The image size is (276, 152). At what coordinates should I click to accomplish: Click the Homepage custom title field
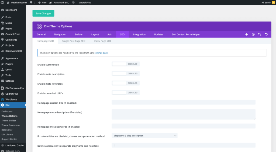tap(183, 102)
